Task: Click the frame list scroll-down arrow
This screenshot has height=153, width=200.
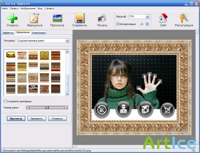Action: pos(67,94)
